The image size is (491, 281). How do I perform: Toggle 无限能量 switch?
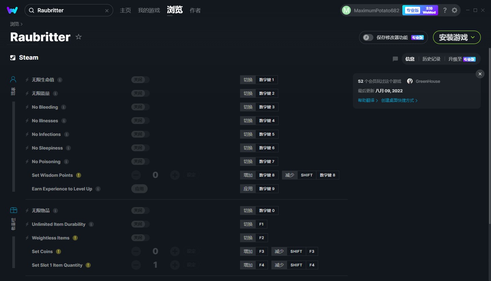point(140,93)
